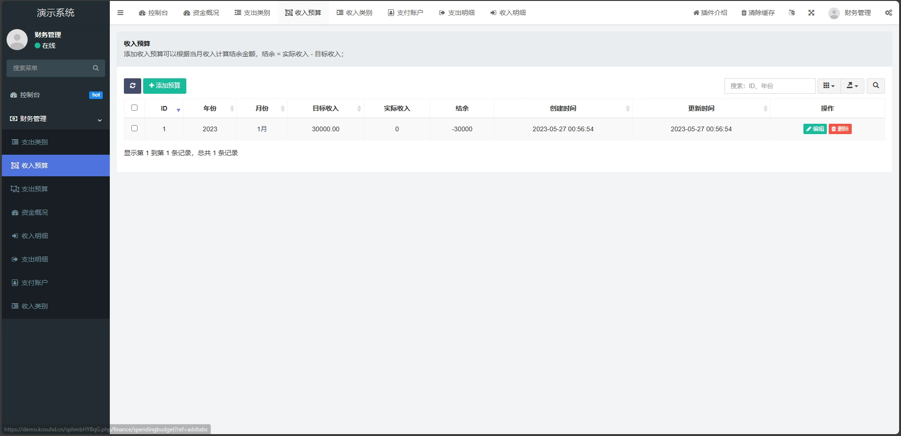Toggle the sidebar with hamburger icon
This screenshot has width=901, height=436.
click(120, 13)
